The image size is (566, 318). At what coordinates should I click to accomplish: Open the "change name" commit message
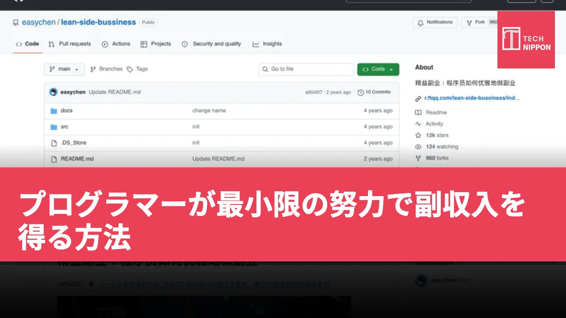pyautogui.click(x=209, y=111)
